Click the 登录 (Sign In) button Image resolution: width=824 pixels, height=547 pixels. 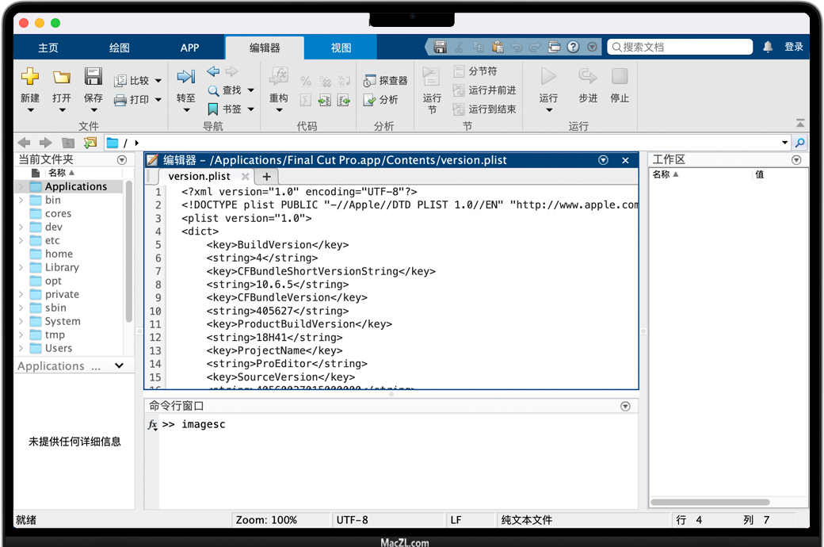pos(794,47)
